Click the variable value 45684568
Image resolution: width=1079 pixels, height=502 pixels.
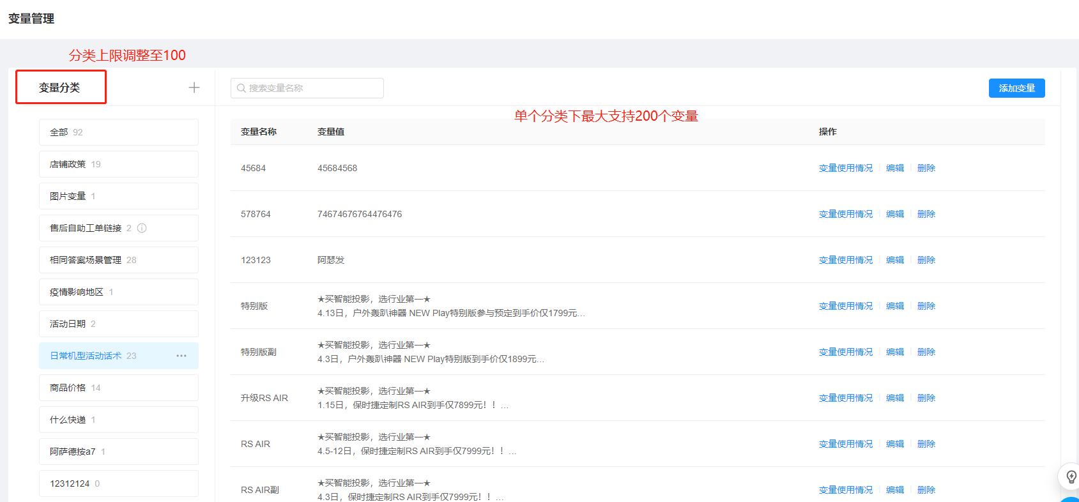point(337,168)
